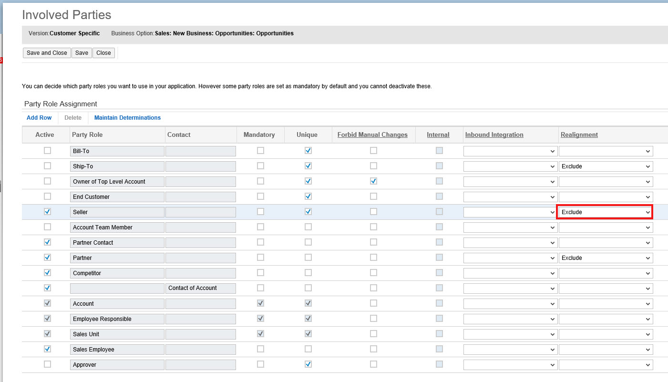Image resolution: width=668 pixels, height=382 pixels.
Task: Click the Internal column header
Action: (438, 135)
